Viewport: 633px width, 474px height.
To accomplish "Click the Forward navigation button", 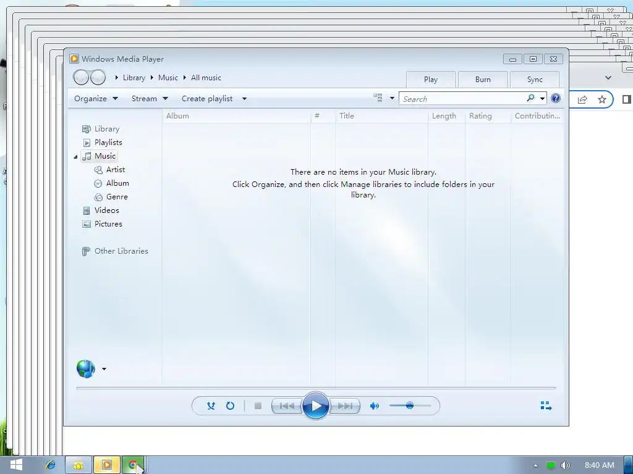I will coord(98,77).
